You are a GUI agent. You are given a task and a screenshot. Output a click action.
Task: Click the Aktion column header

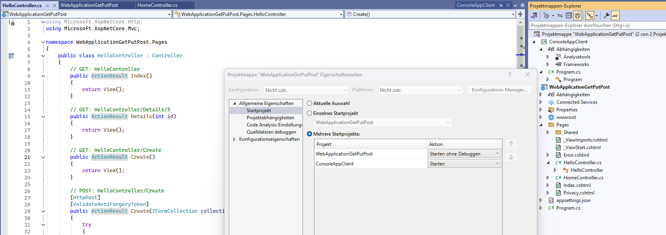(x=465, y=144)
